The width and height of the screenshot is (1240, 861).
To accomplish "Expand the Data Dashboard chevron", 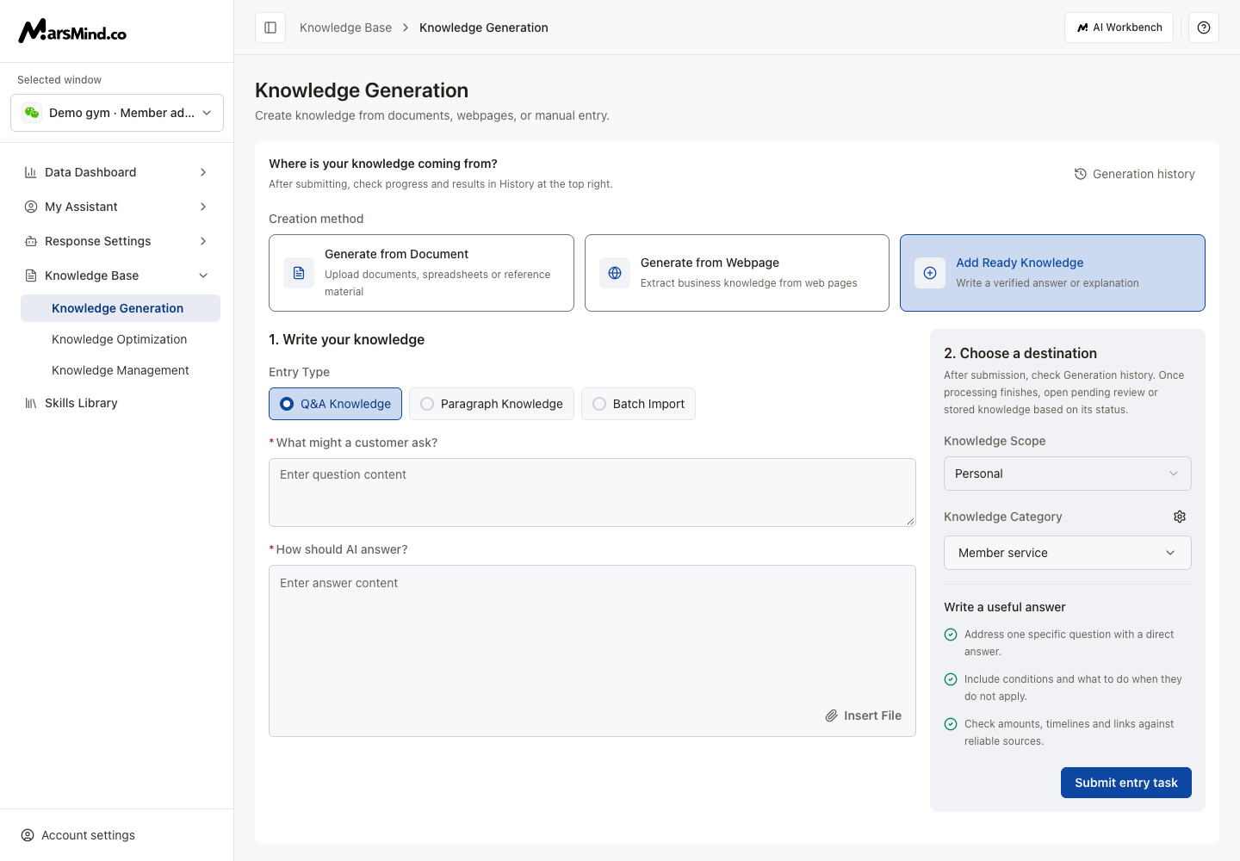I will (203, 172).
